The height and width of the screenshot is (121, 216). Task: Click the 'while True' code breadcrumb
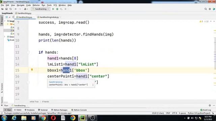coord(34,102)
